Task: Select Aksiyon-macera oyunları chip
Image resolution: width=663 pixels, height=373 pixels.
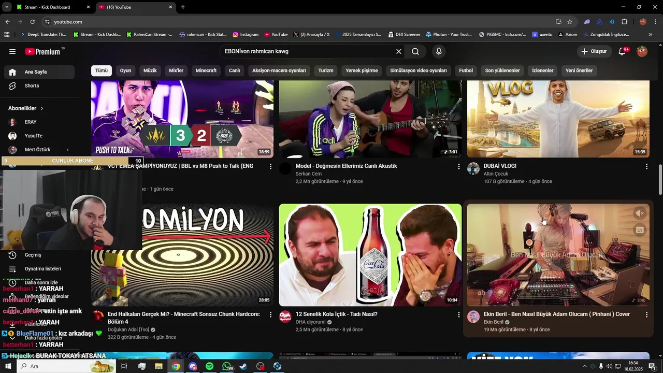Action: [279, 70]
